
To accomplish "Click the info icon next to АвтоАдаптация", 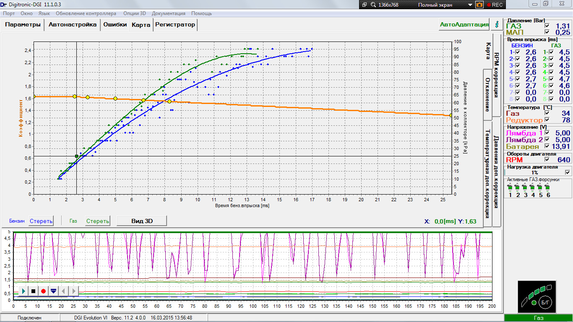I will click(497, 25).
